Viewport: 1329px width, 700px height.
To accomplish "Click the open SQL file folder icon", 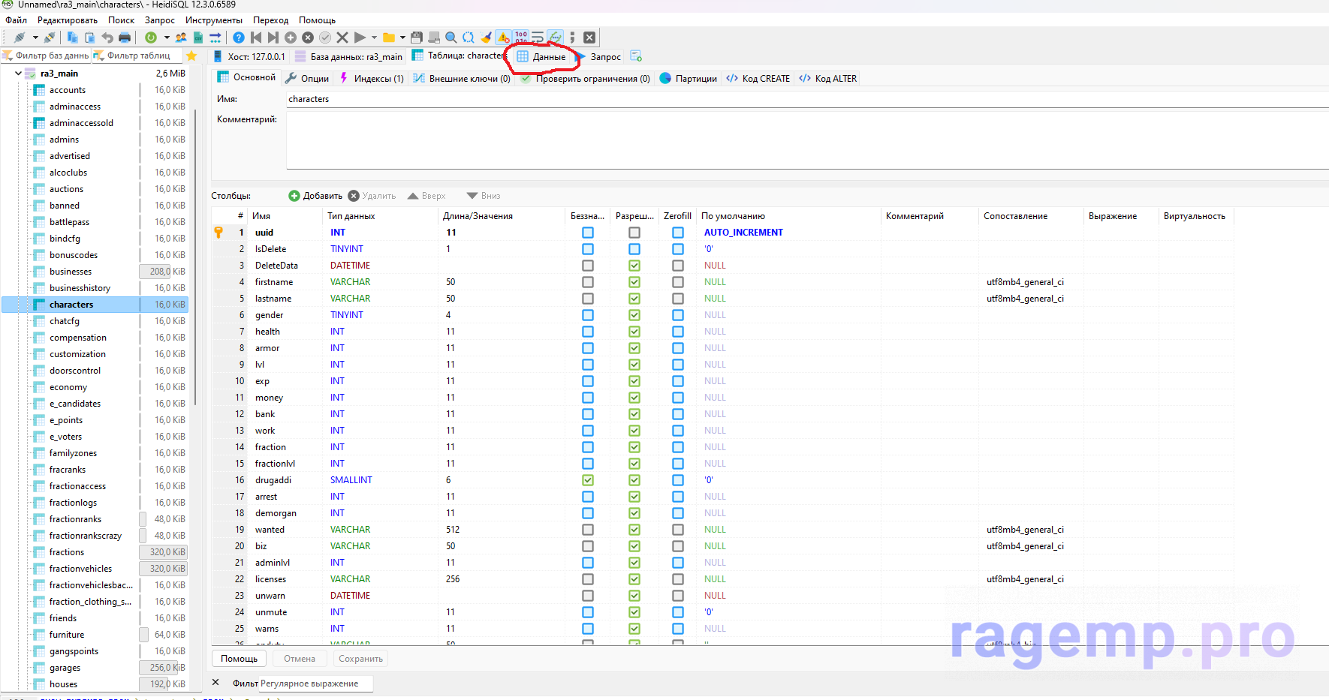I will [389, 38].
